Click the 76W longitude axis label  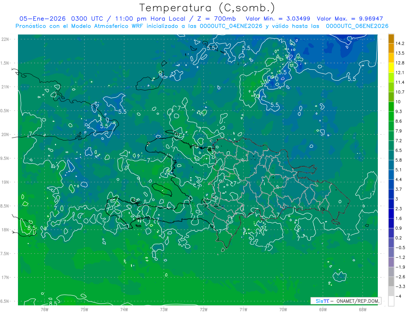(x=44, y=310)
